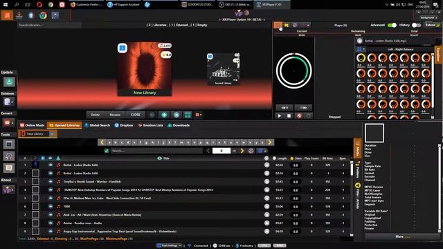
Task: Switch to the Downloads tab
Action: [x=179, y=125]
